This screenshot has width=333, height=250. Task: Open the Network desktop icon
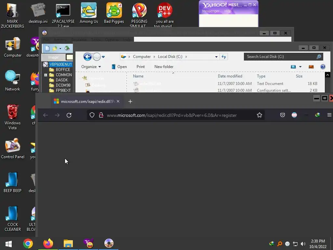pos(13,81)
